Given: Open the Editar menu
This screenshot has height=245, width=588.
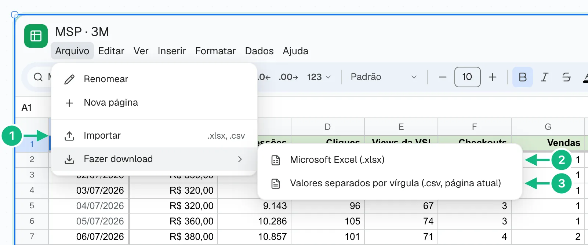Looking at the screenshot, I should tap(111, 51).
